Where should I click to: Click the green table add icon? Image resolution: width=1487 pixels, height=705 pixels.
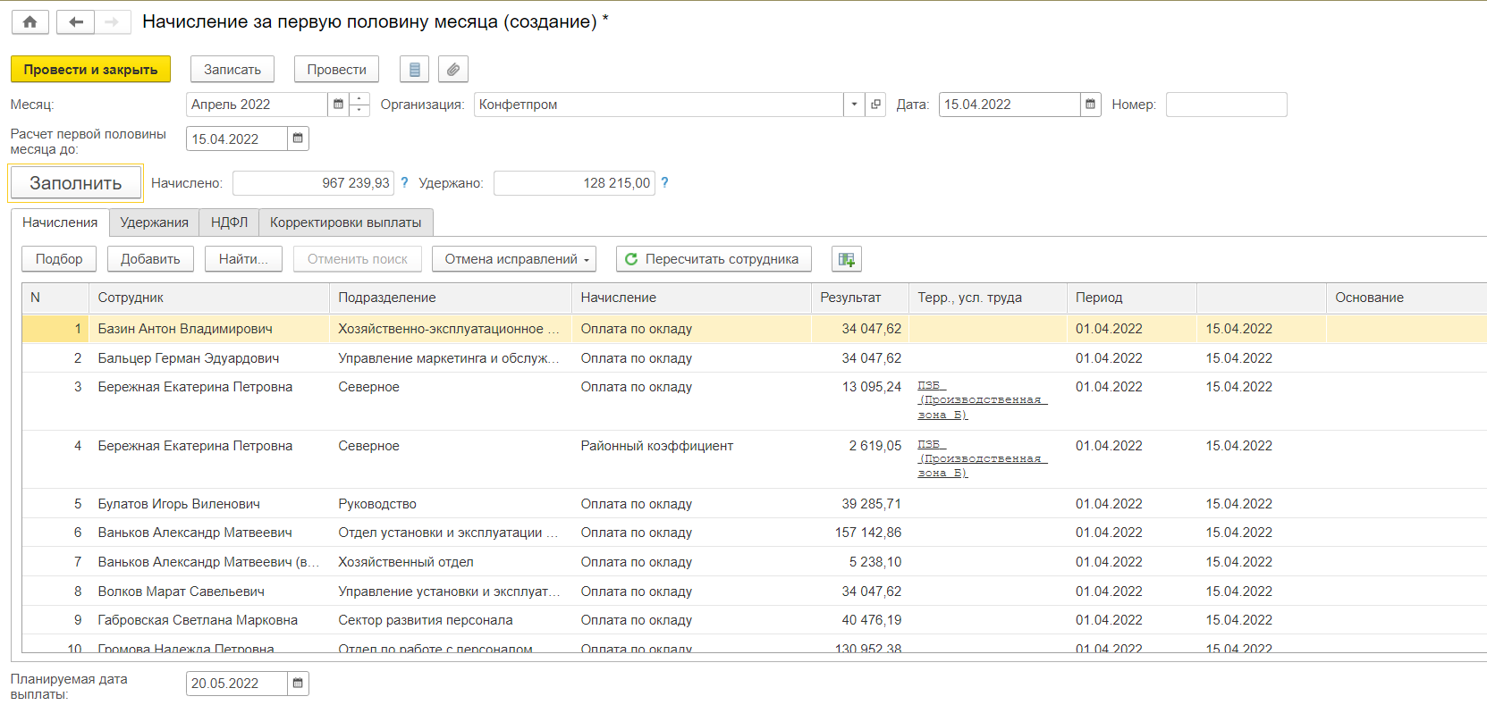click(x=846, y=259)
